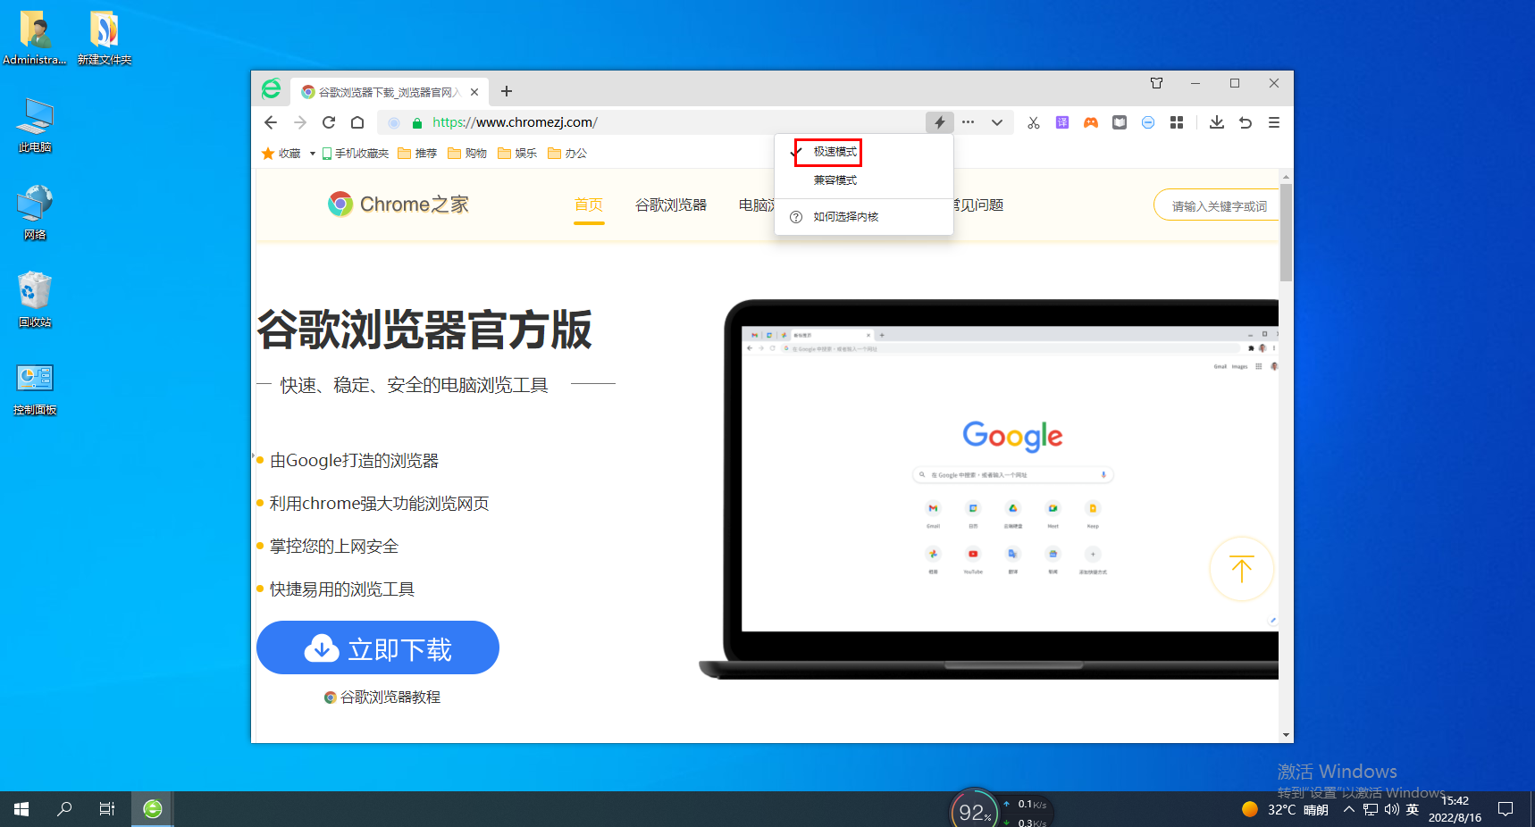The image size is (1535, 827).
Task: Click the 360 browser logo icon
Action: tap(271, 89)
